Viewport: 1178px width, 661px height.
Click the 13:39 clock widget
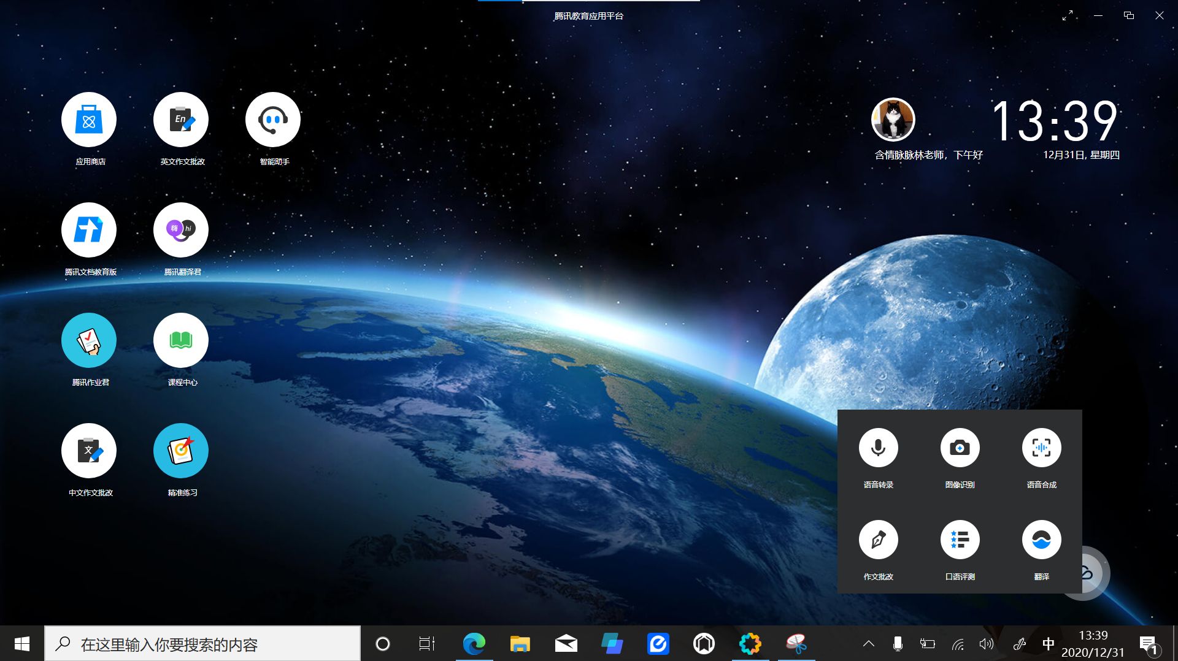1055,121
